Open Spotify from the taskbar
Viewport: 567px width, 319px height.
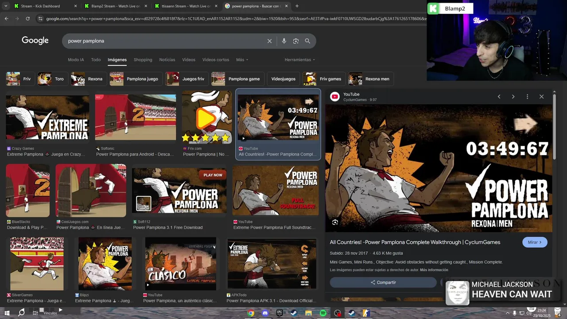click(x=323, y=313)
